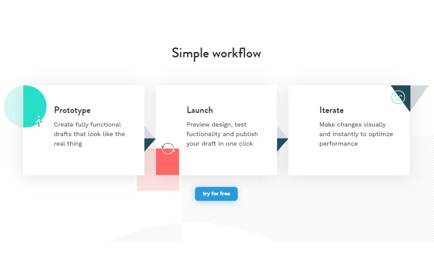Image resolution: width=434 pixels, height=259 pixels.
Task: Click the Simple workflow title
Action: click(x=216, y=54)
